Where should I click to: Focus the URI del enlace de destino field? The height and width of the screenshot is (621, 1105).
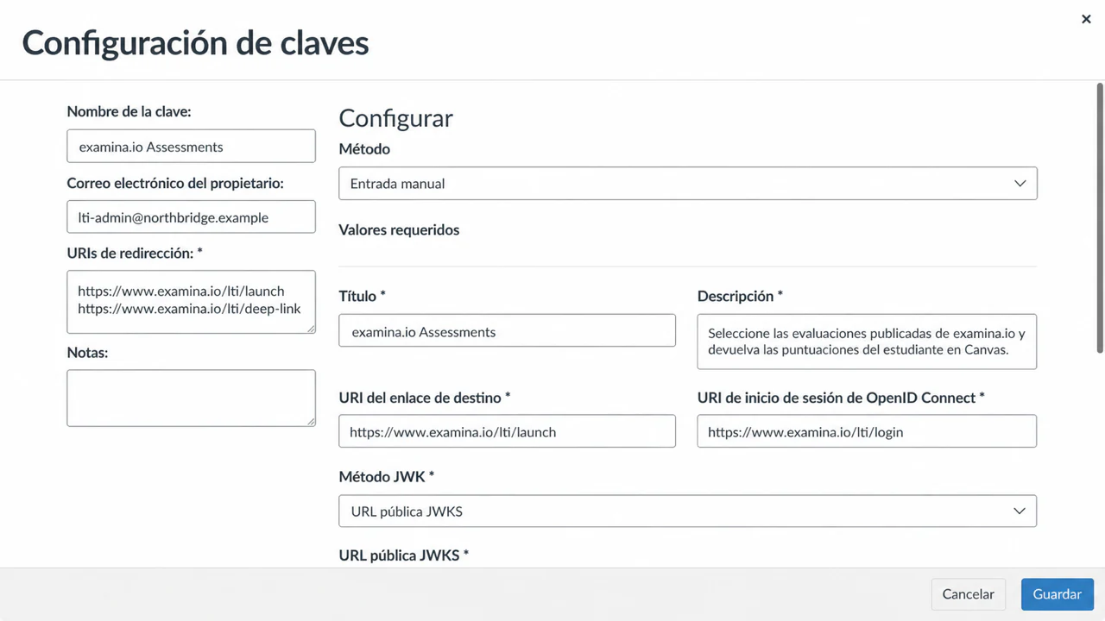coord(507,431)
